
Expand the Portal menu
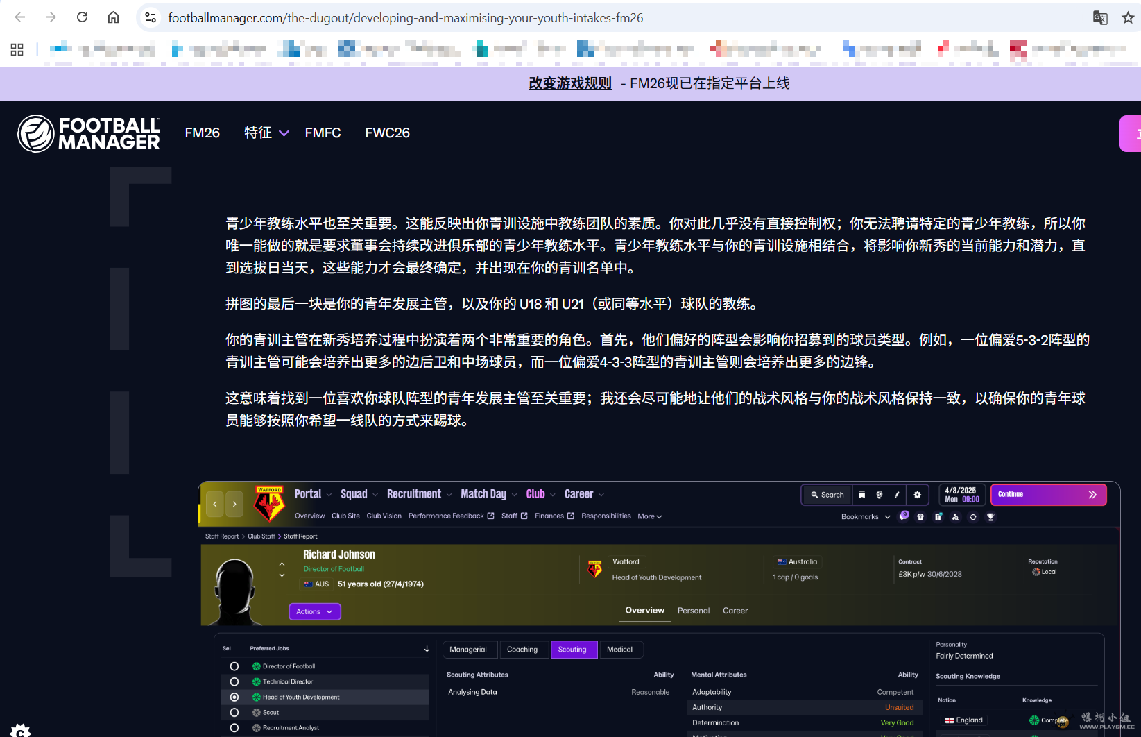(313, 494)
